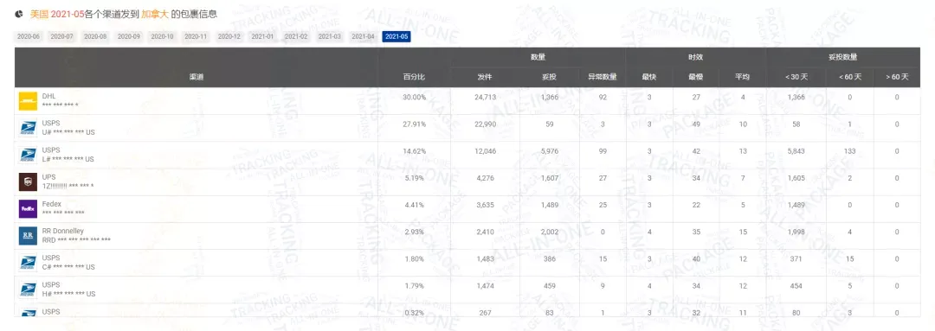Click the 5,843 delivered under 30 days cell
This screenshot has width=935, height=331.
click(x=796, y=151)
